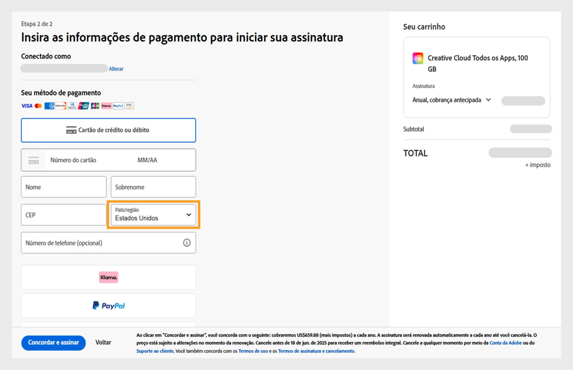Click the '+ imposto' text
The height and width of the screenshot is (370, 573).
[538, 165]
